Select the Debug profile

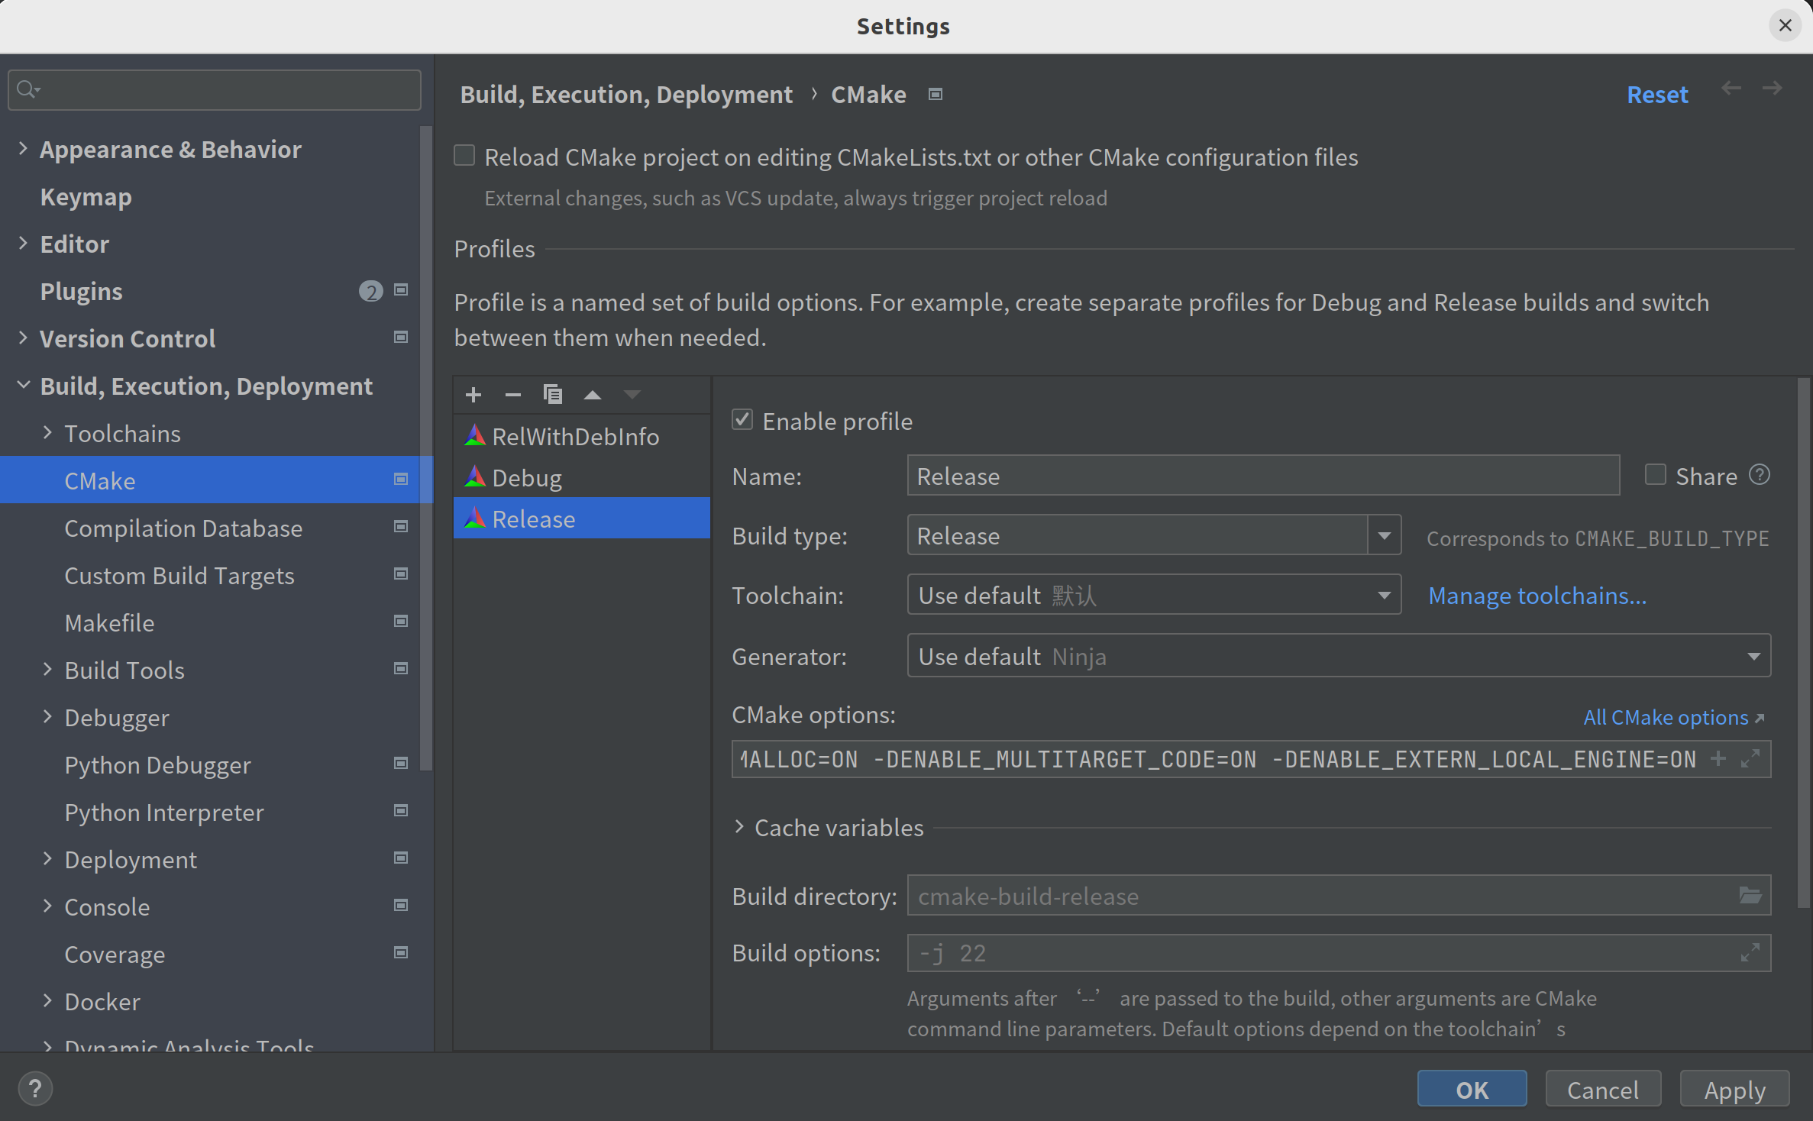[525, 477]
